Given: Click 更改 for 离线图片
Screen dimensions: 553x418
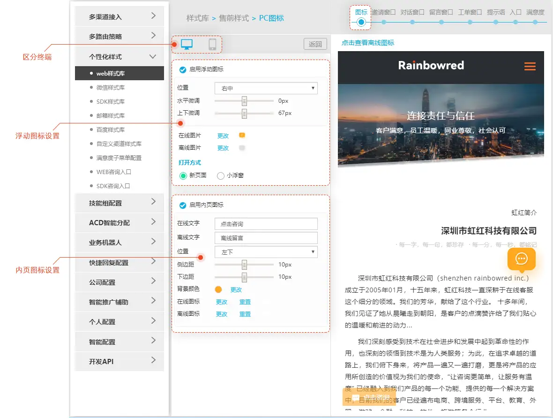Looking at the screenshot, I should click(223, 148).
